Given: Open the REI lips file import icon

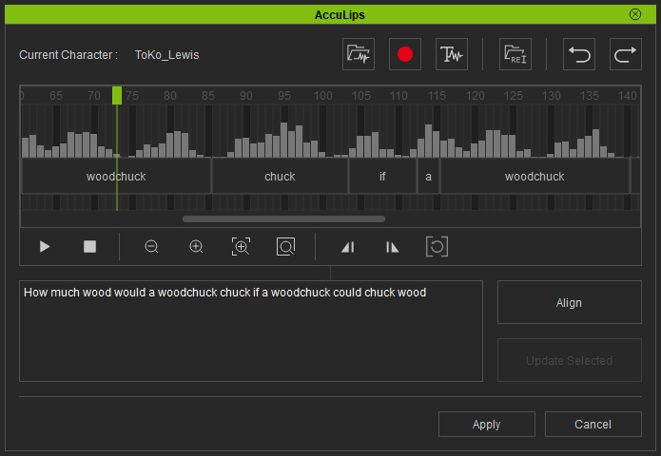Looking at the screenshot, I should [515, 55].
